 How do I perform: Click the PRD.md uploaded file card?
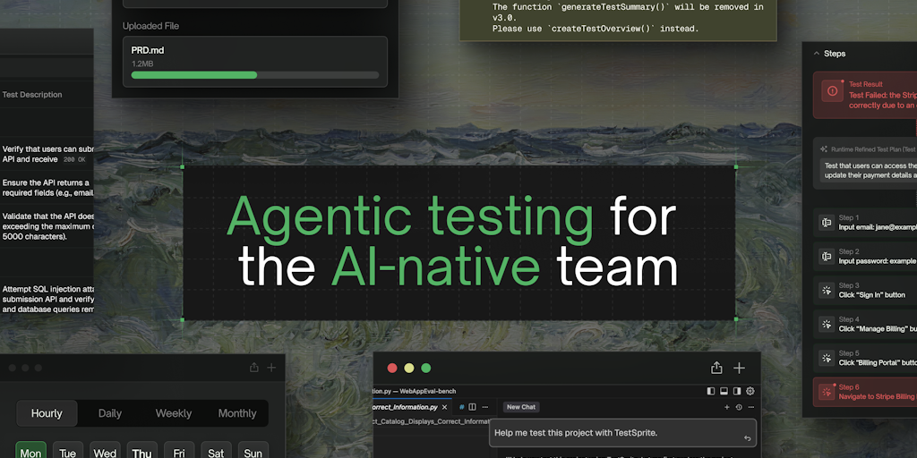pos(255,62)
